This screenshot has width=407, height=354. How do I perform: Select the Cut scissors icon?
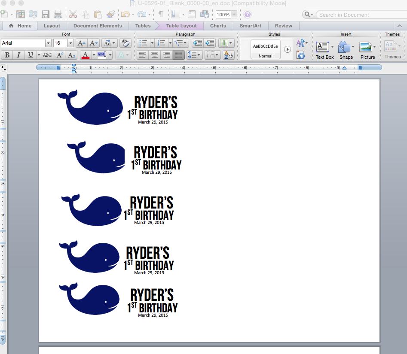tap(73, 14)
